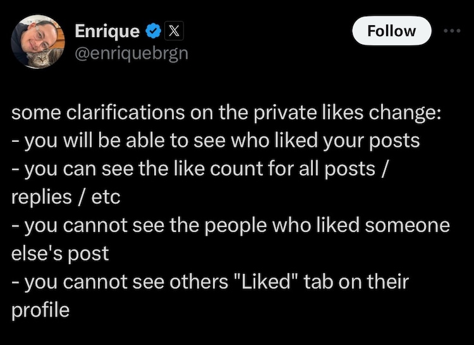The width and height of the screenshot is (474, 345).
Task: Click the line "you will be able to see"
Action: (x=216, y=141)
